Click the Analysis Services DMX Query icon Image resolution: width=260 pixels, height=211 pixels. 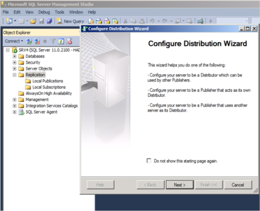click(x=107, y=21)
